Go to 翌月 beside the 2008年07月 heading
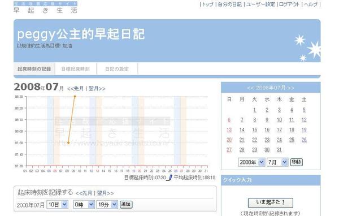 [97, 89]
